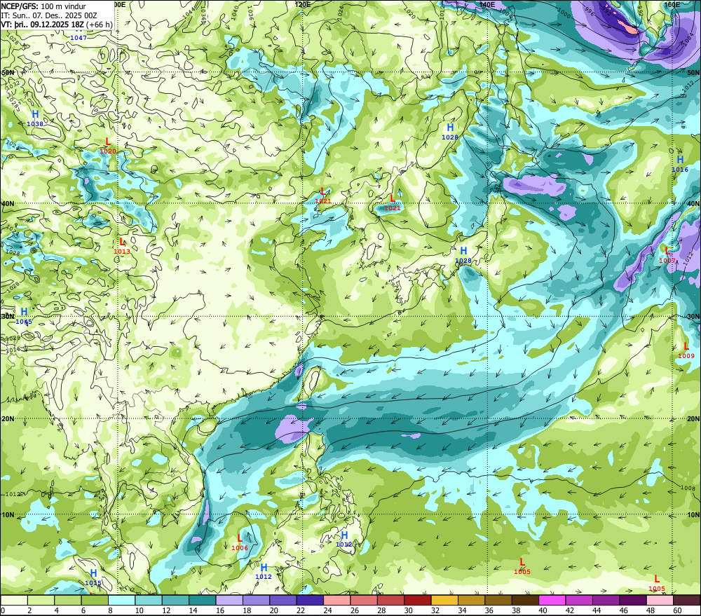Screen dimensions: 701x616
Task: Select the L 1006 low-pressure marker
Action: 240,542
